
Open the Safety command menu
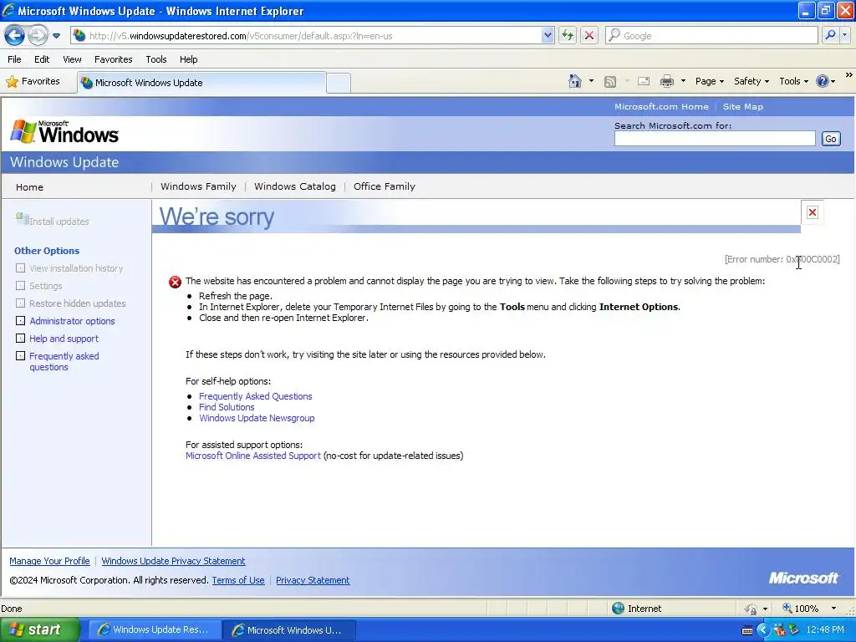coord(752,81)
